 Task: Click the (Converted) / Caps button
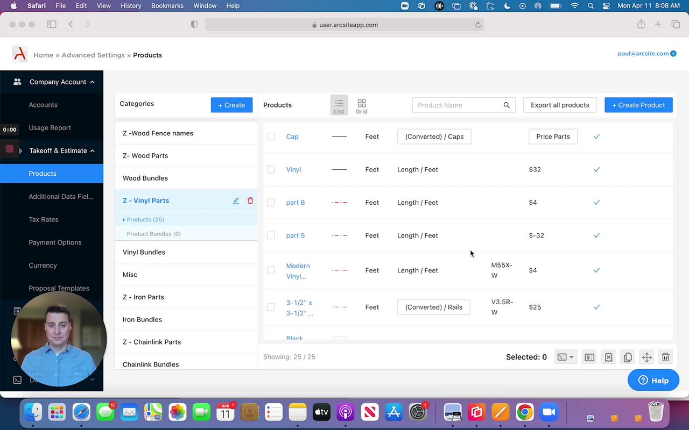434,137
